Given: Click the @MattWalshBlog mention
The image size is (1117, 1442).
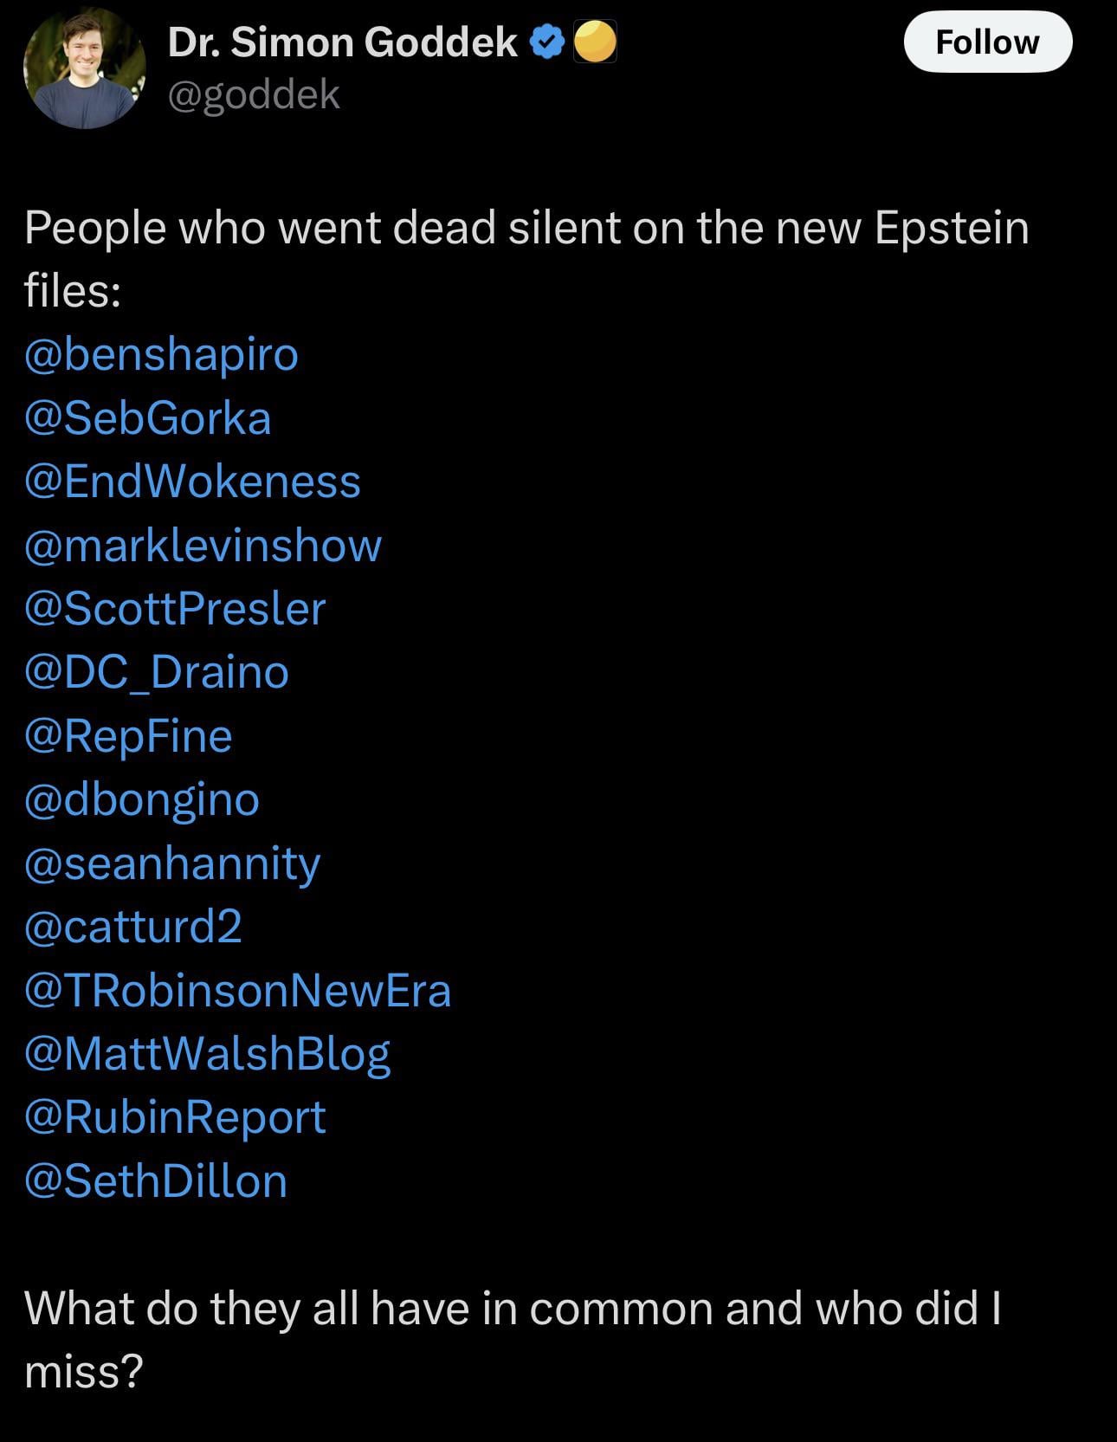Looking at the screenshot, I should [x=208, y=1054].
